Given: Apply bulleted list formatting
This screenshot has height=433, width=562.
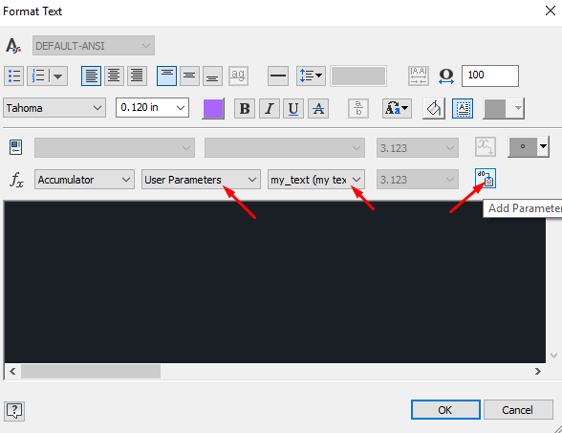Looking at the screenshot, I should click(14, 76).
